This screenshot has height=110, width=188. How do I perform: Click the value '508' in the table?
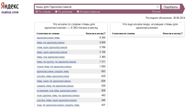(103, 91)
